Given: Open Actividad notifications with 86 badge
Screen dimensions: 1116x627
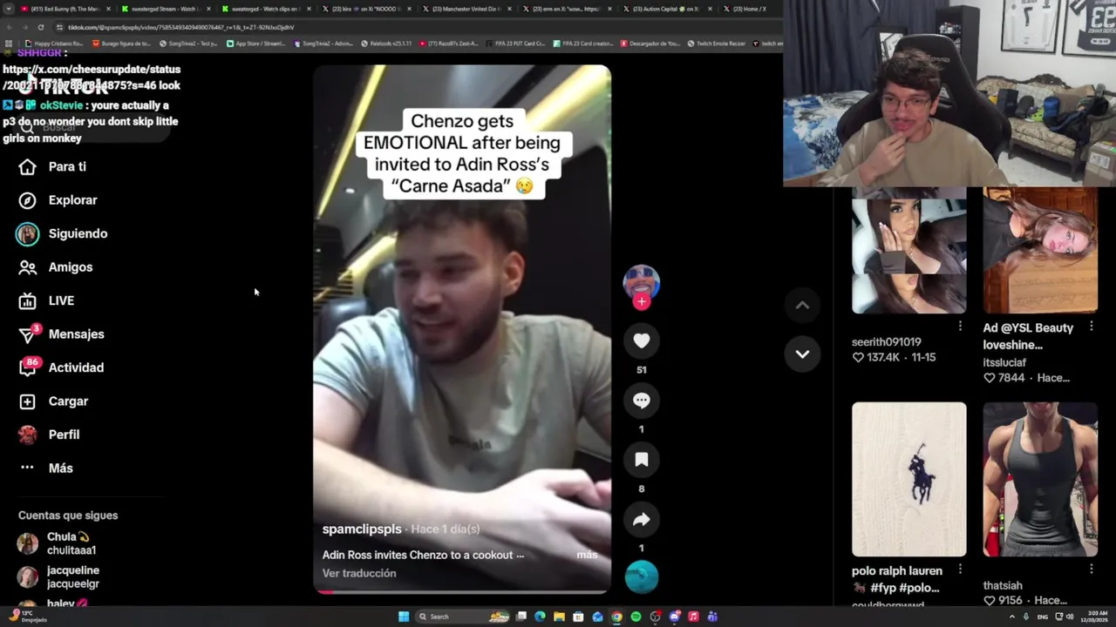Looking at the screenshot, I should point(61,367).
